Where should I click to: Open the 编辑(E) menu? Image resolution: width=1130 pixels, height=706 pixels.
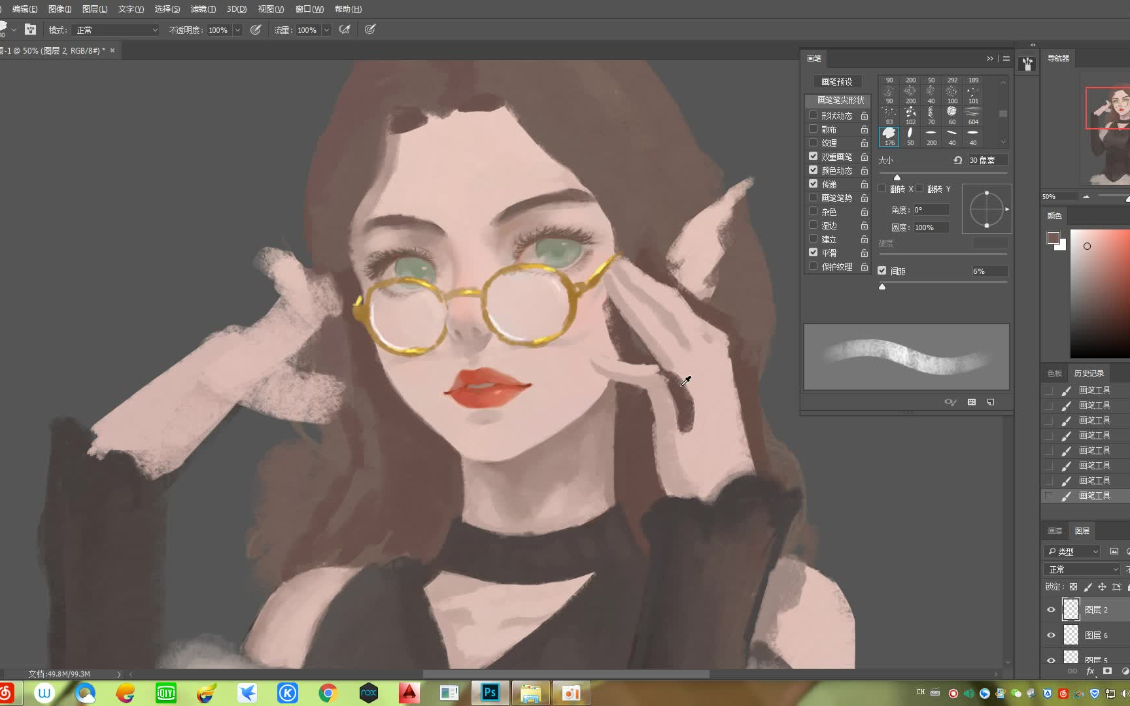(x=25, y=9)
